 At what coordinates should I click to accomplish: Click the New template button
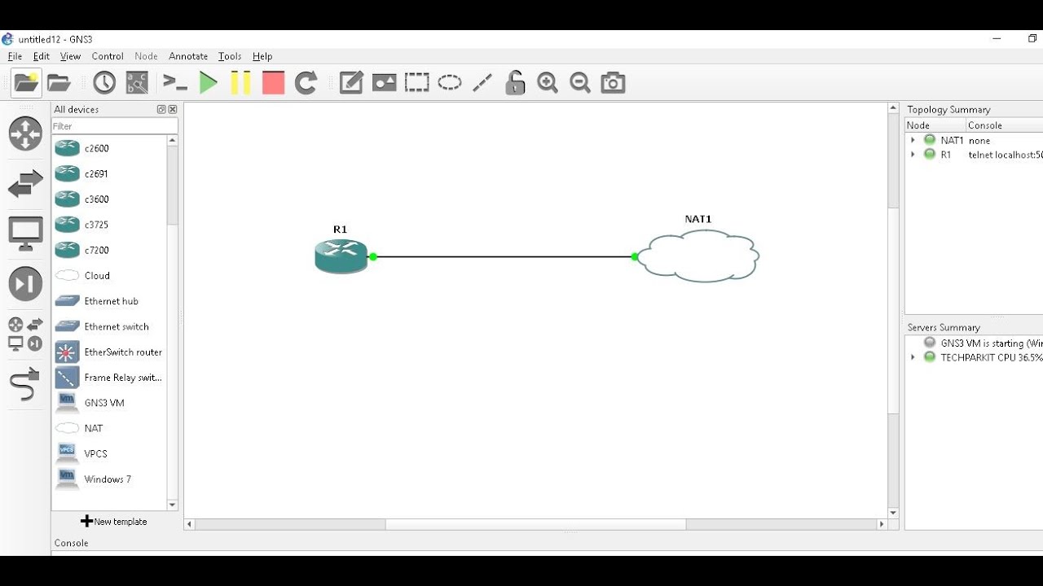(114, 522)
